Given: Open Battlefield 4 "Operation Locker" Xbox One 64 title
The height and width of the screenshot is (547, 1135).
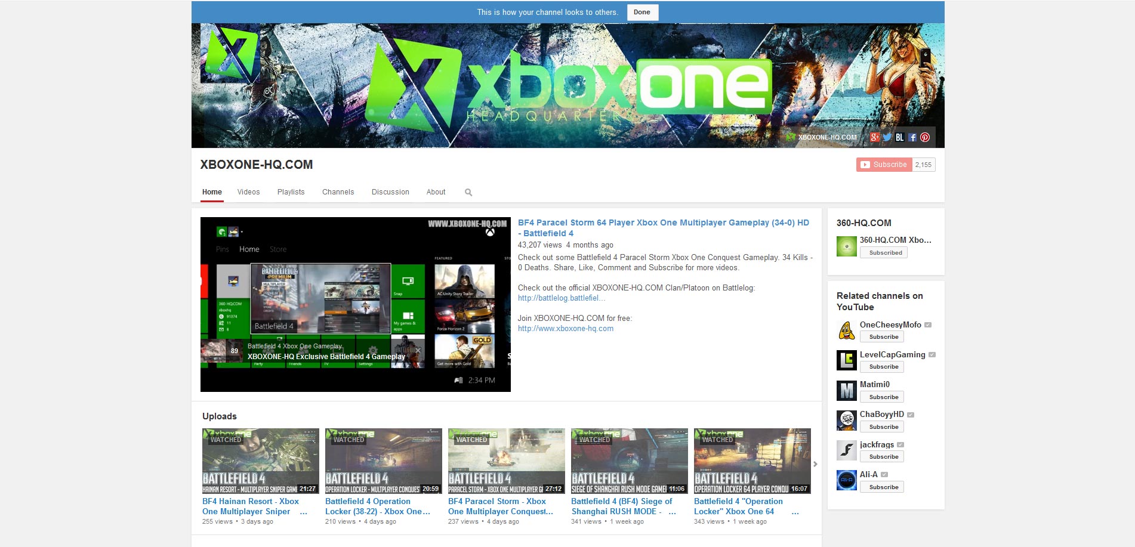Looking at the screenshot, I should pyautogui.click(x=746, y=506).
